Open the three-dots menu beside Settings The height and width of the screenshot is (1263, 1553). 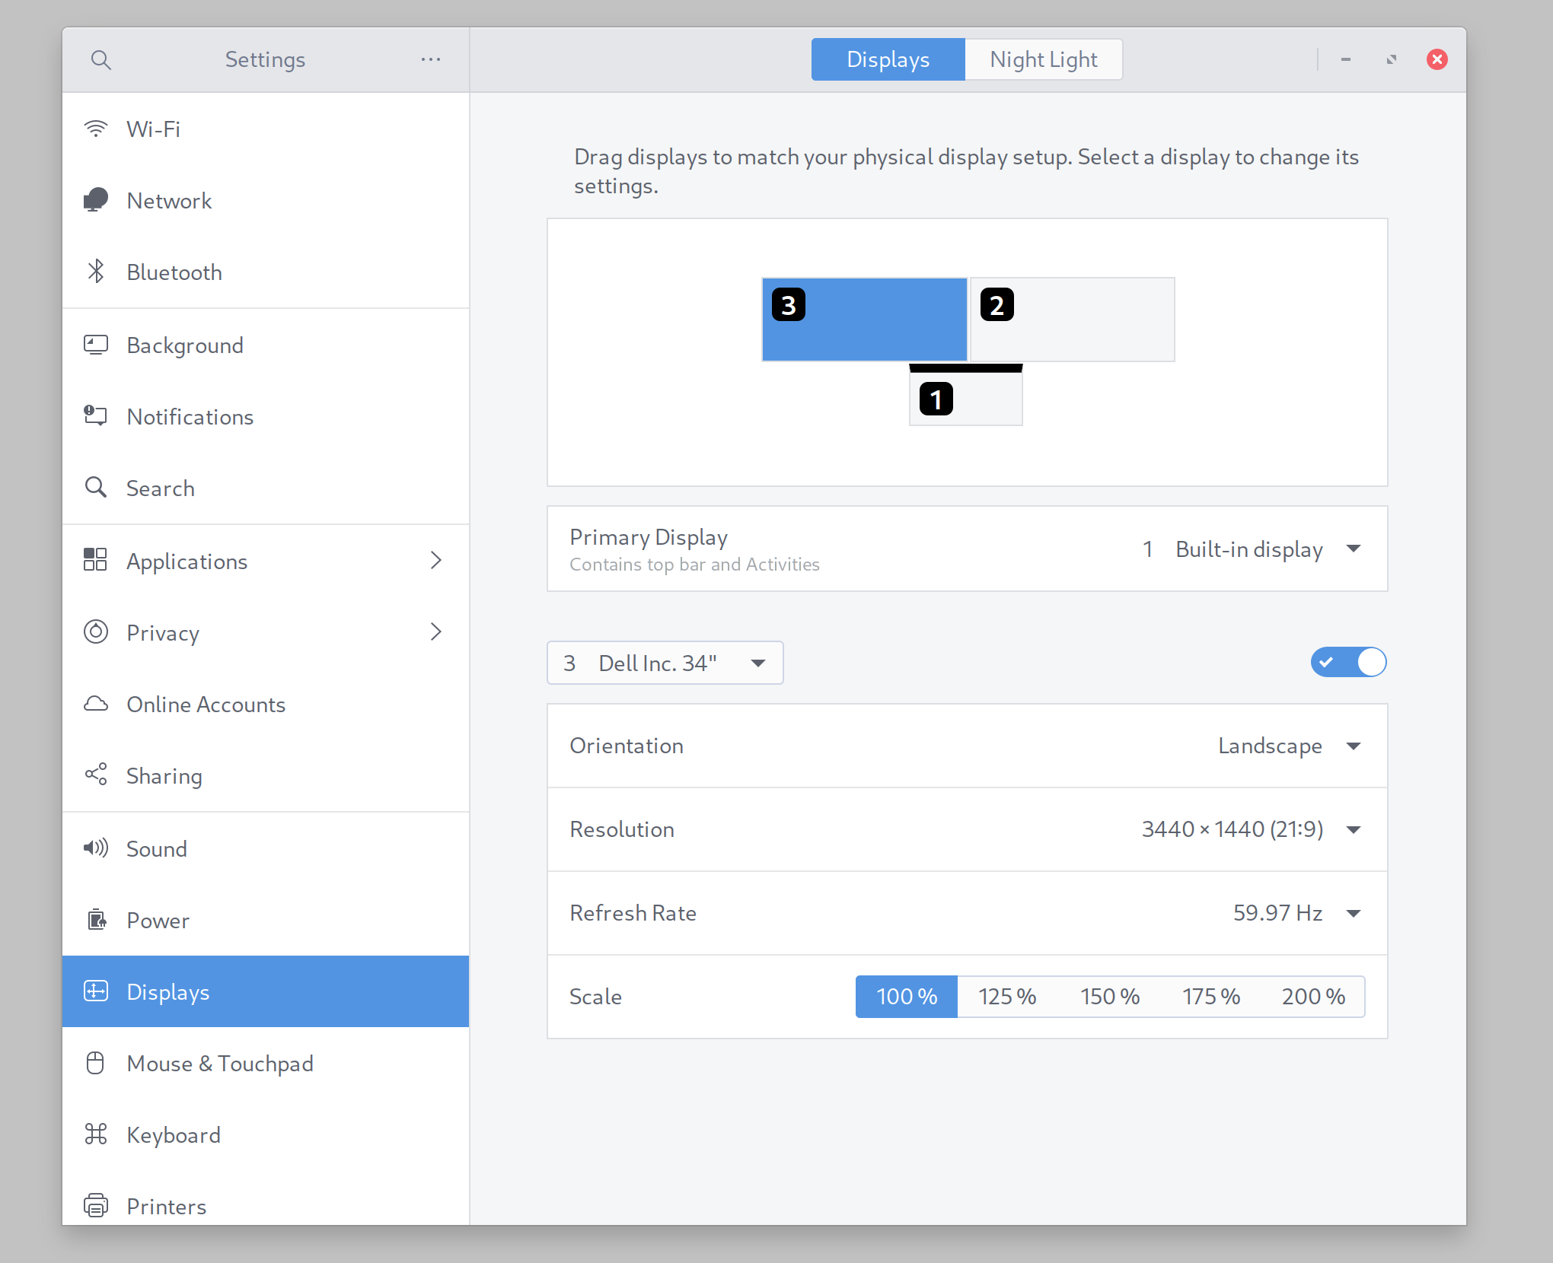[430, 59]
